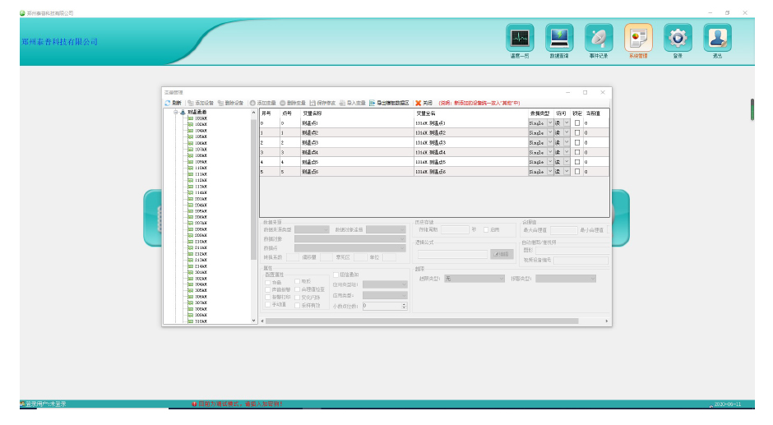The width and height of the screenshot is (773, 425).
Task: Click the green app icon in title bar
Action: click(22, 13)
